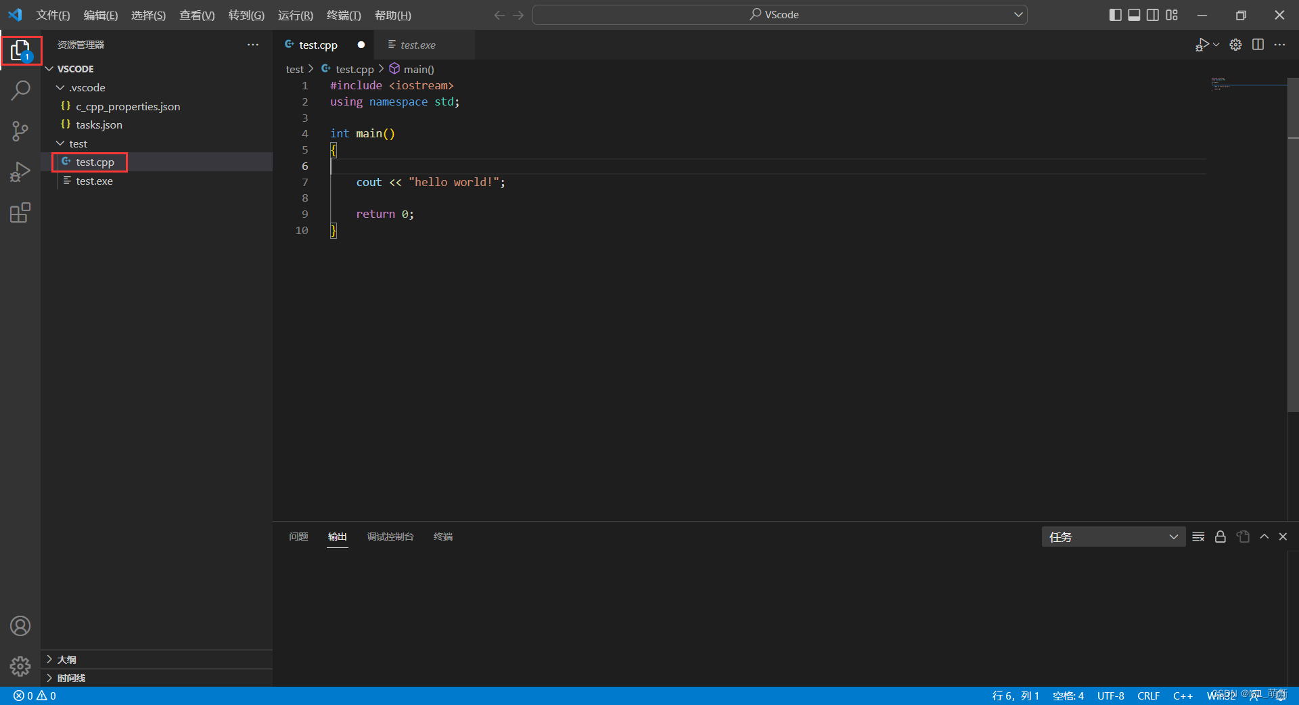
Task: Clear output using list-clear icon
Action: coord(1198,537)
